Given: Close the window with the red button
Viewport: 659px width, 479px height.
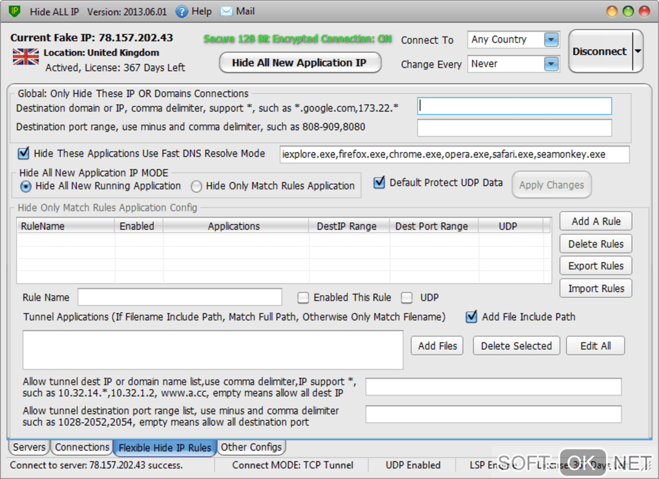Looking at the screenshot, I should tap(644, 12).
